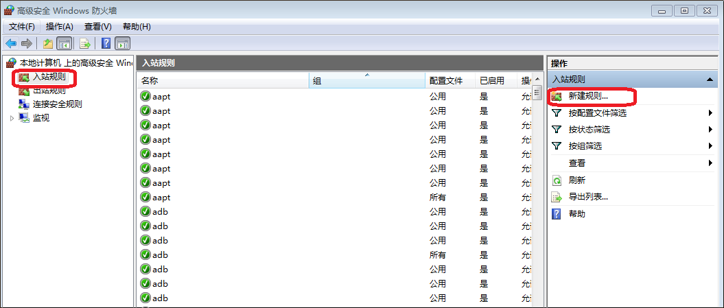Click 新建规则... in the actions pane
The height and width of the screenshot is (308, 724).
tap(588, 97)
